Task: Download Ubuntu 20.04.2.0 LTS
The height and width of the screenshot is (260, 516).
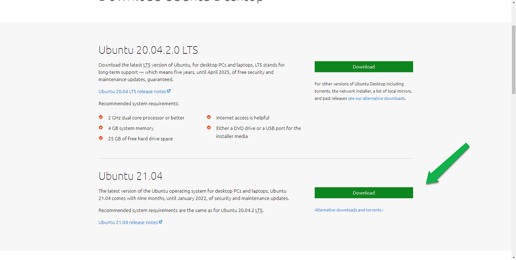Action: (x=364, y=67)
